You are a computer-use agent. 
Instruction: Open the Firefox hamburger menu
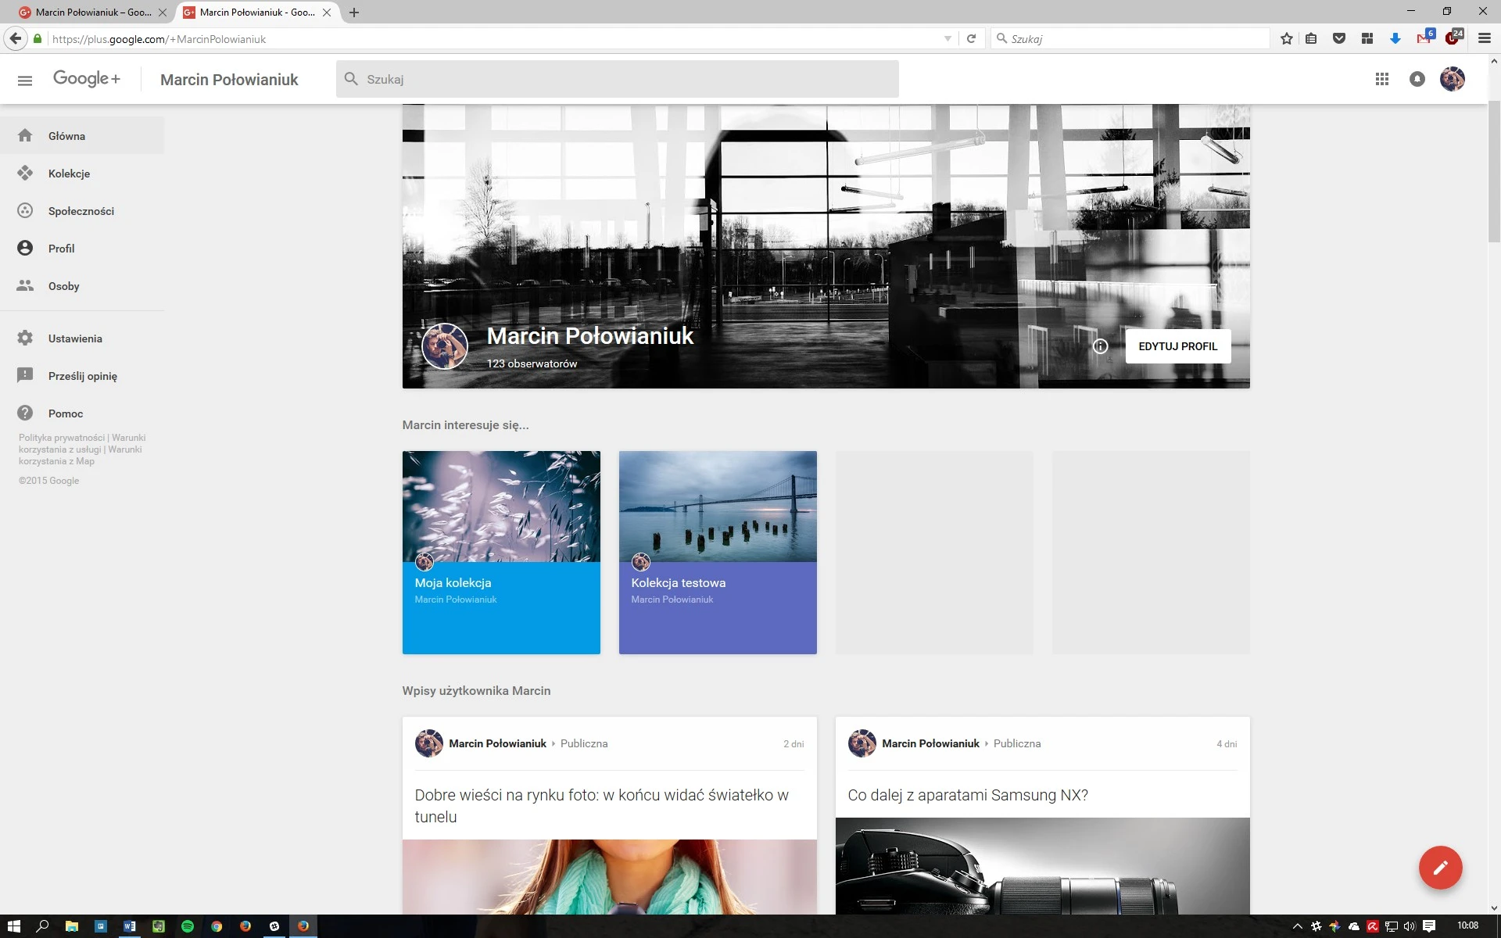1484,38
